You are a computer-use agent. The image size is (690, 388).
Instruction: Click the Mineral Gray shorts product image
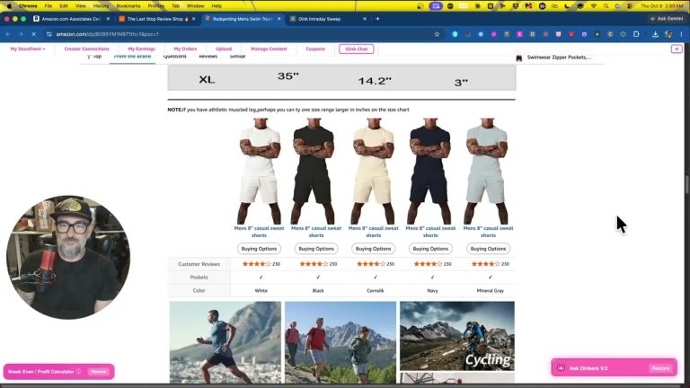pos(487,172)
